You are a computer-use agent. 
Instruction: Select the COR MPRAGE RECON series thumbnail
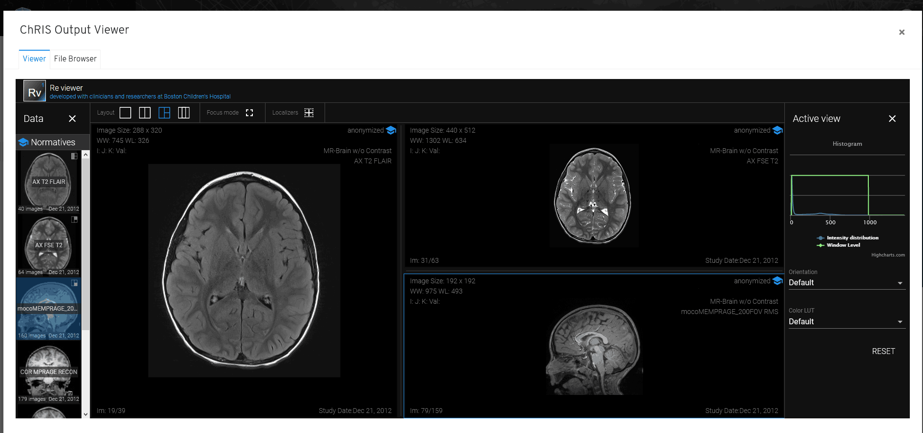click(x=48, y=372)
